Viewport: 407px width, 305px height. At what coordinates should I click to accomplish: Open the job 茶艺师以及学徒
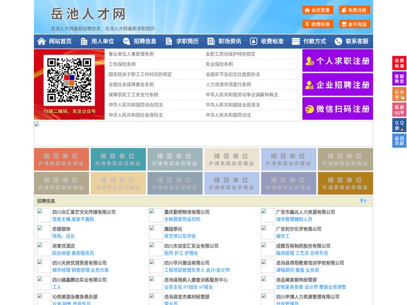(x=180, y=236)
